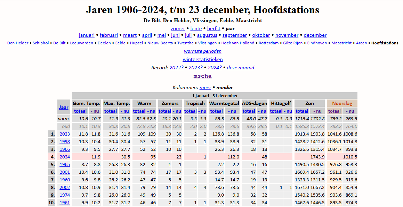Open the Maastricht station link

coord(341,43)
